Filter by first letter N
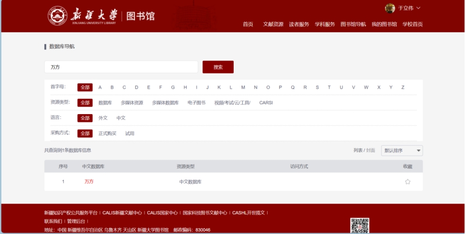Screen dimensions: 465x234 click(256, 87)
